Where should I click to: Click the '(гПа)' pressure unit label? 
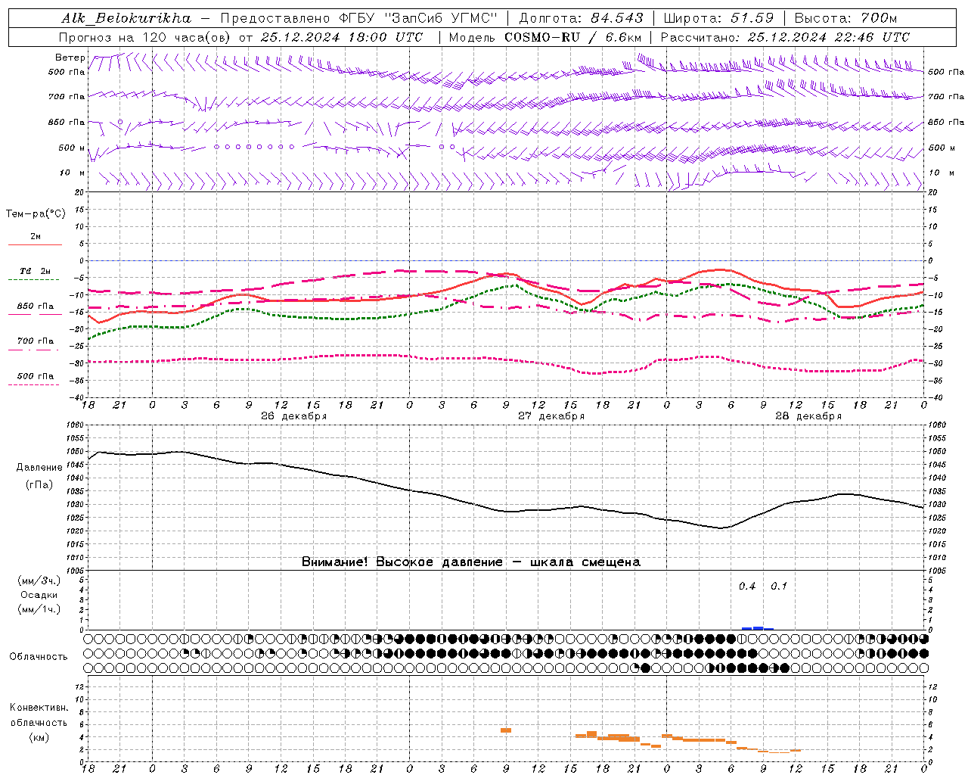(39, 485)
